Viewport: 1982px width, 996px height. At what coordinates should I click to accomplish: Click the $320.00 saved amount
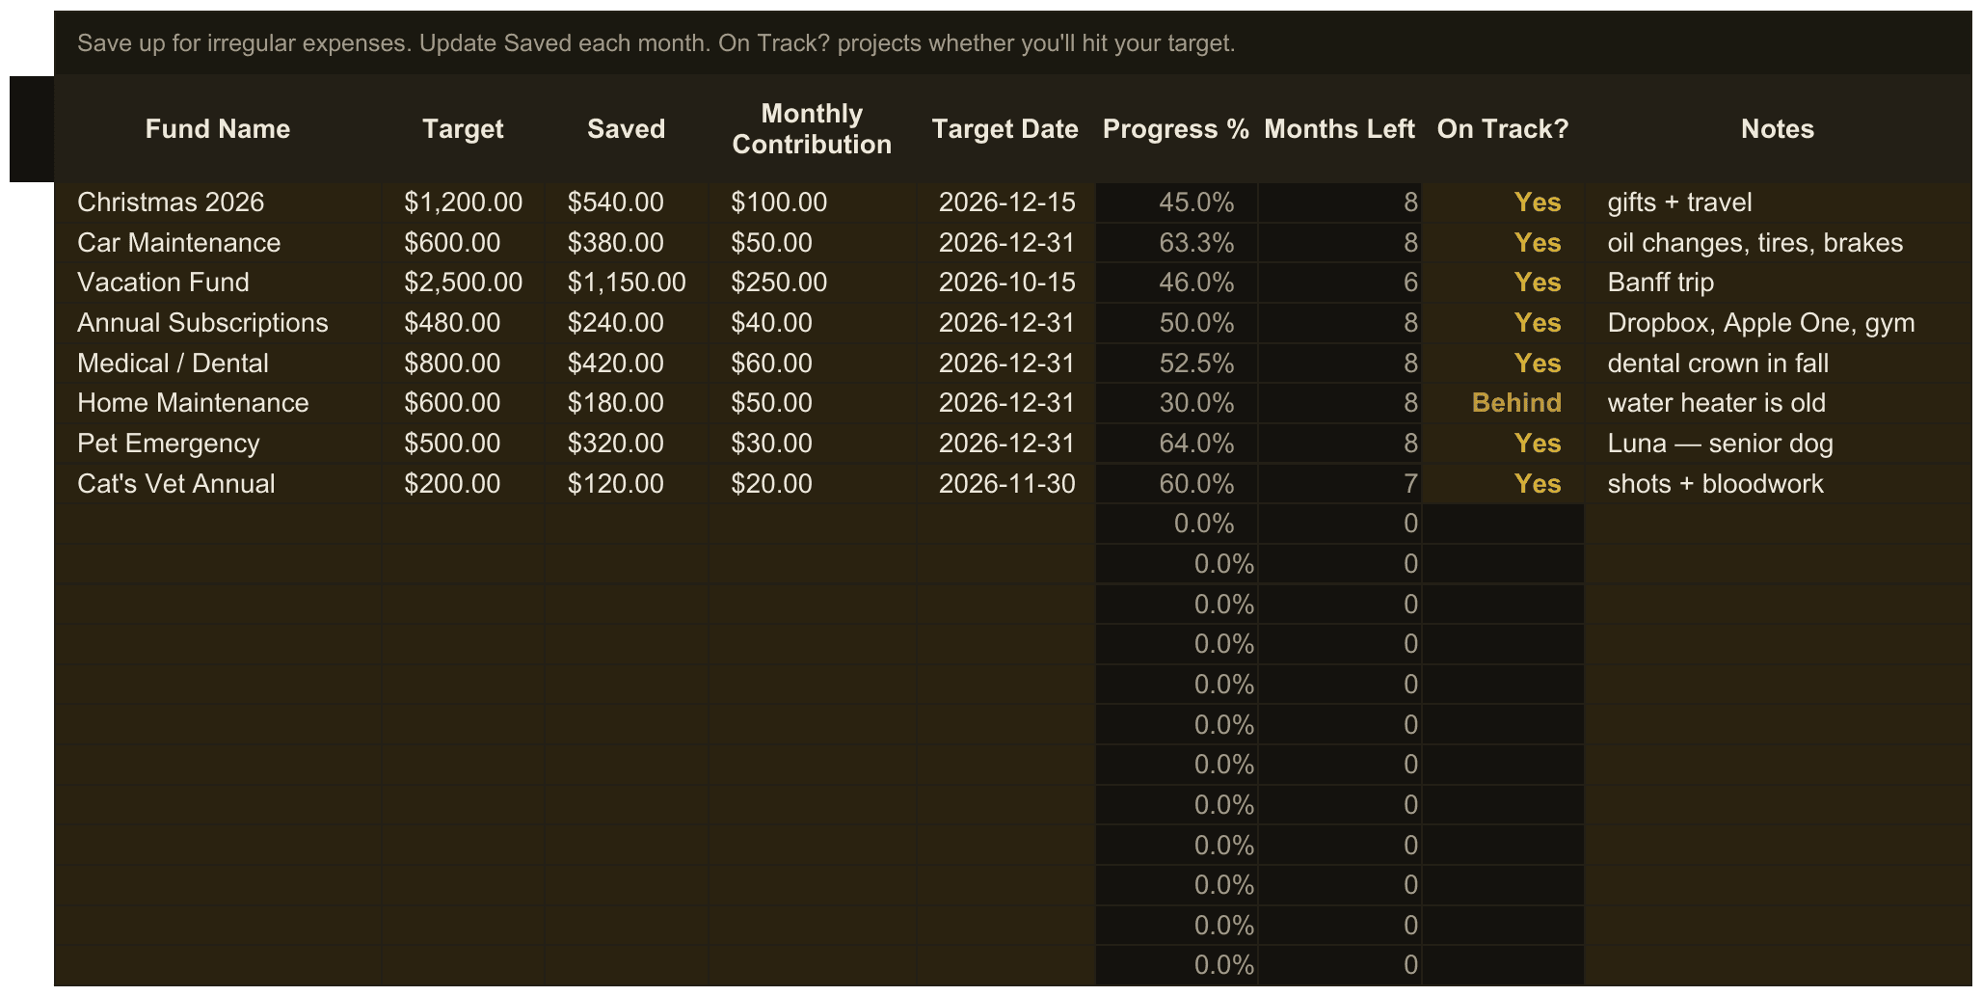click(x=626, y=444)
